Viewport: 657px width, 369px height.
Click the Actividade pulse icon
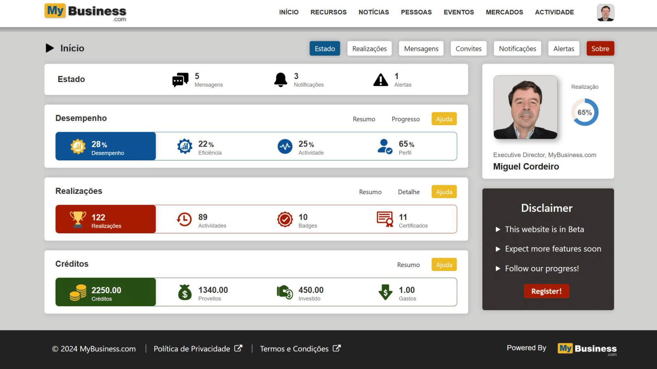click(x=285, y=146)
